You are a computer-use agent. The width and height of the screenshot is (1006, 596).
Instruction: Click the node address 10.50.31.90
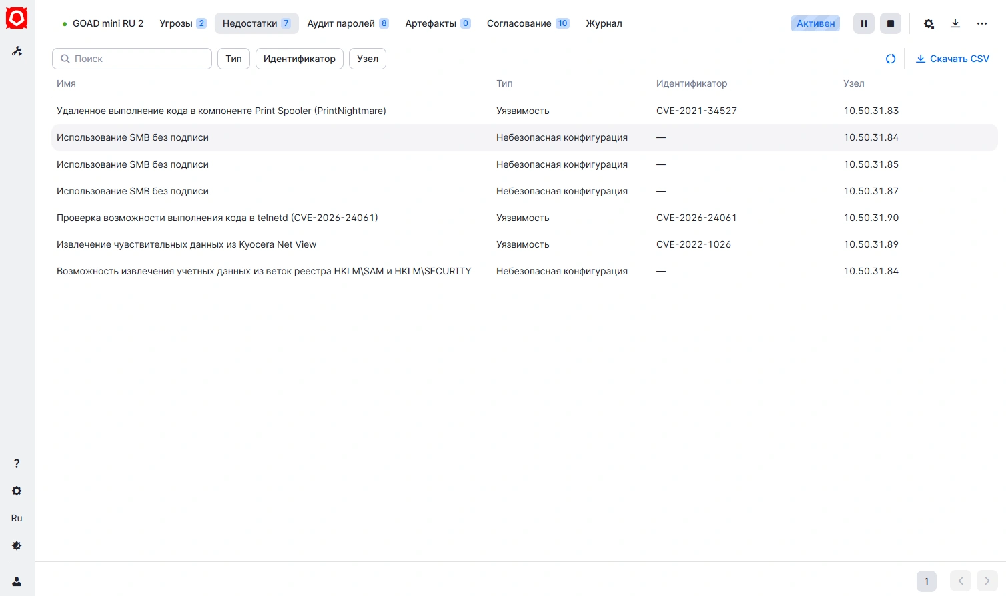pos(871,218)
